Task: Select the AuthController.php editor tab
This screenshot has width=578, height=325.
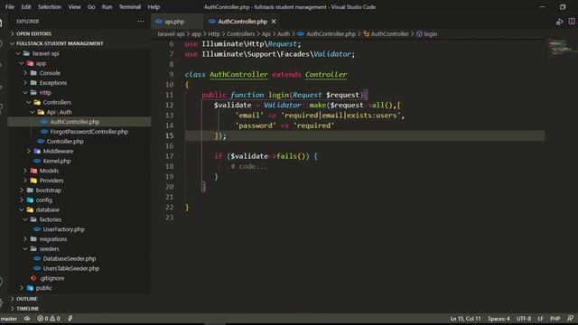Action: pyautogui.click(x=242, y=22)
